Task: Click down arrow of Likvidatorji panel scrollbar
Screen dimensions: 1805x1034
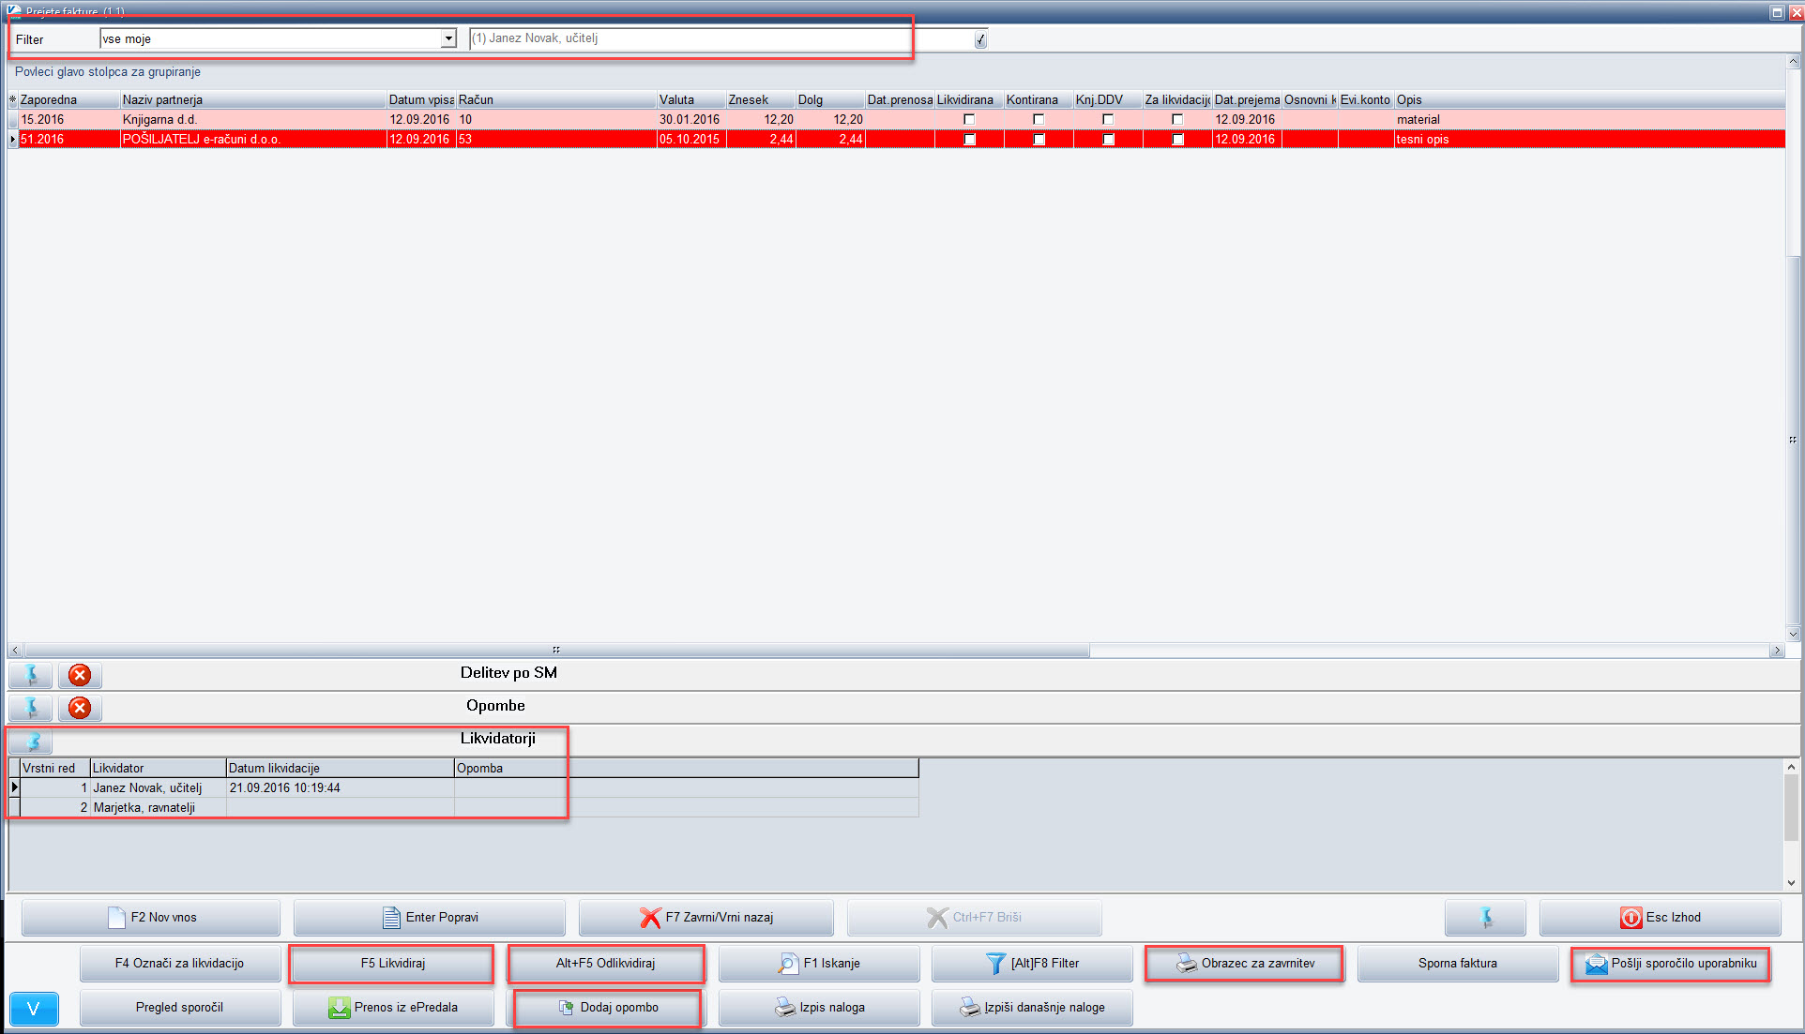Action: [x=1792, y=882]
